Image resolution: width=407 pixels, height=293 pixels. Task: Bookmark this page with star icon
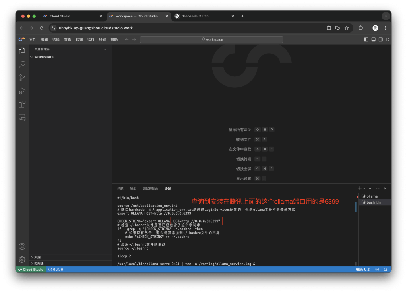pos(347,28)
